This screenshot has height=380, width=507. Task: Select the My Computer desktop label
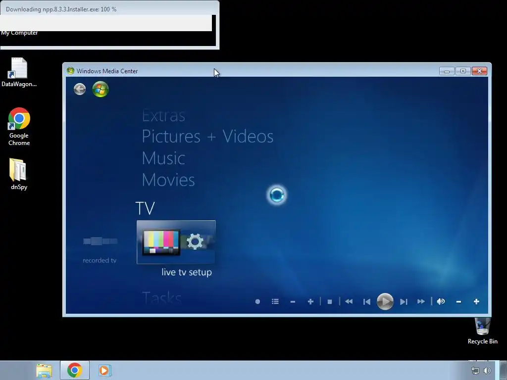(19, 33)
